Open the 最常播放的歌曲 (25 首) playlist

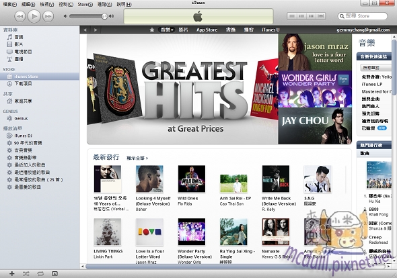click(38, 180)
